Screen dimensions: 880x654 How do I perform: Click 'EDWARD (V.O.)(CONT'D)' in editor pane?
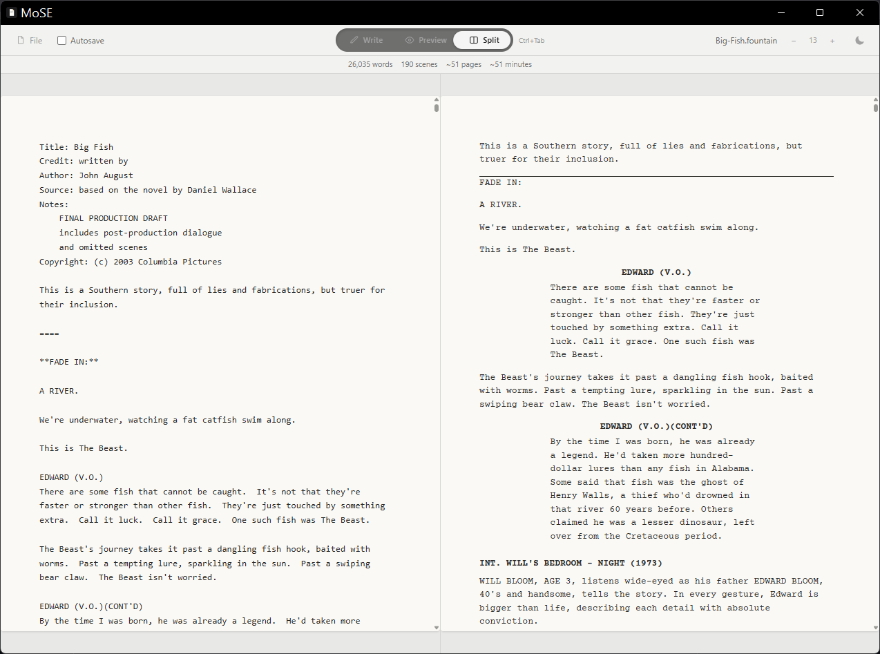(91, 606)
